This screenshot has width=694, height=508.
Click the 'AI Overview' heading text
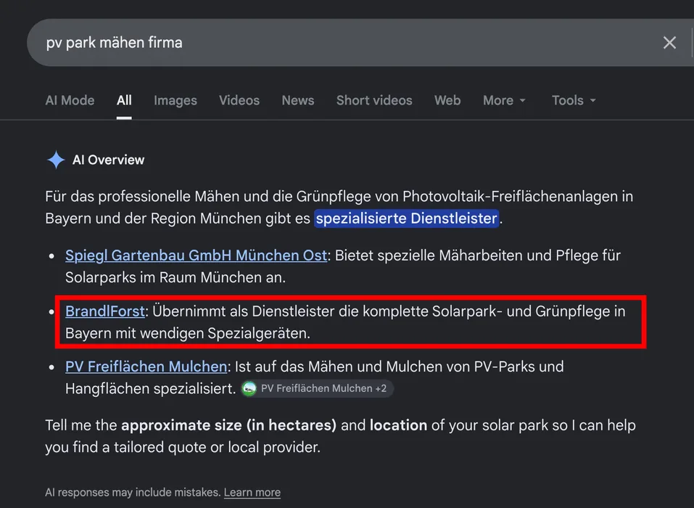pyautogui.click(x=109, y=160)
